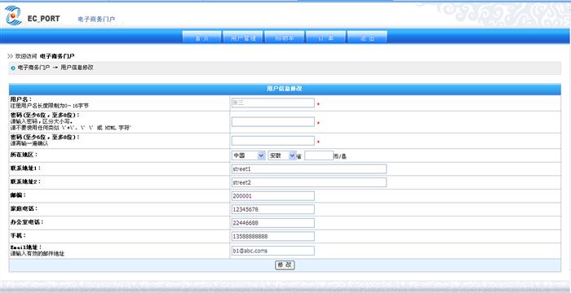Click the postal code field containing 200001
Viewport: 571px width, 293px height.
click(273, 196)
